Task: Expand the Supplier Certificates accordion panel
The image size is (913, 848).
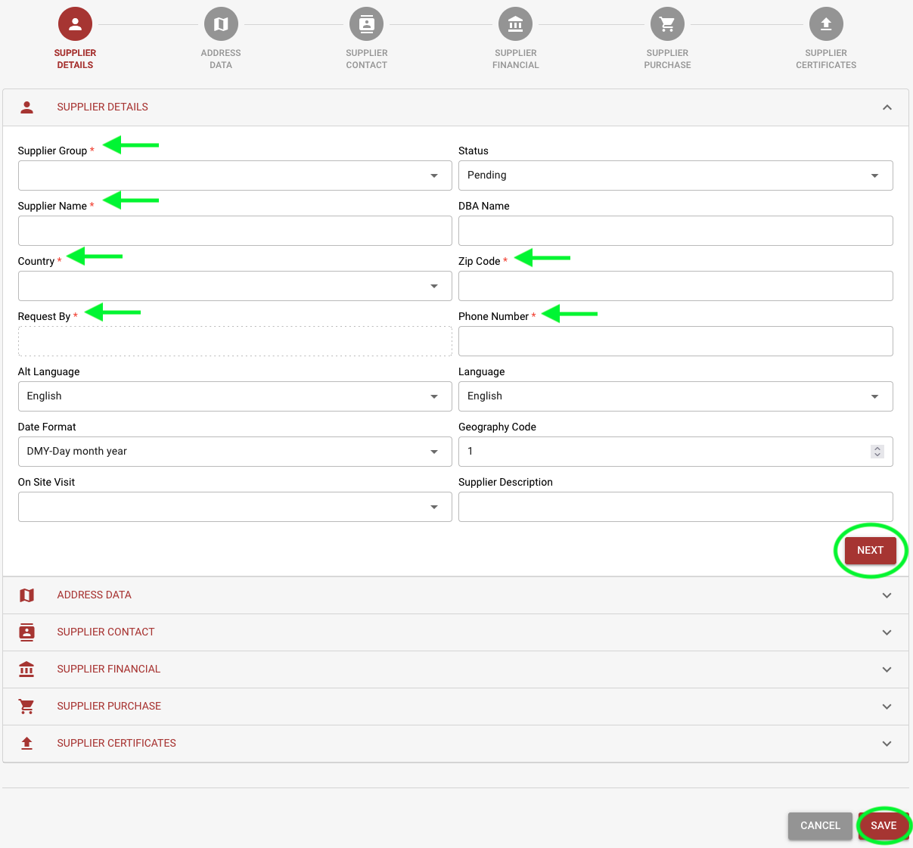Action: coord(887,744)
